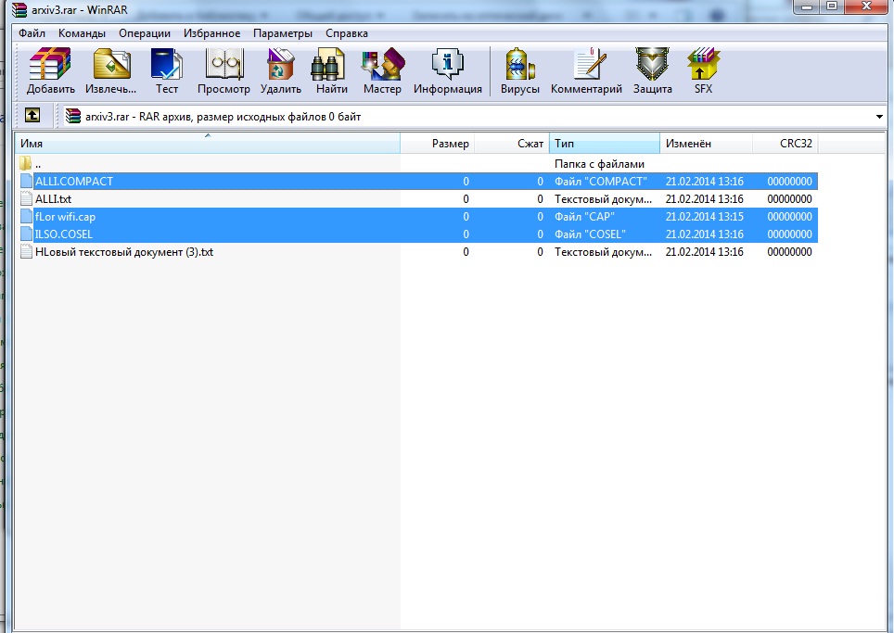
Task: Select the ALLI.COMPACT file name
Action: 74,181
